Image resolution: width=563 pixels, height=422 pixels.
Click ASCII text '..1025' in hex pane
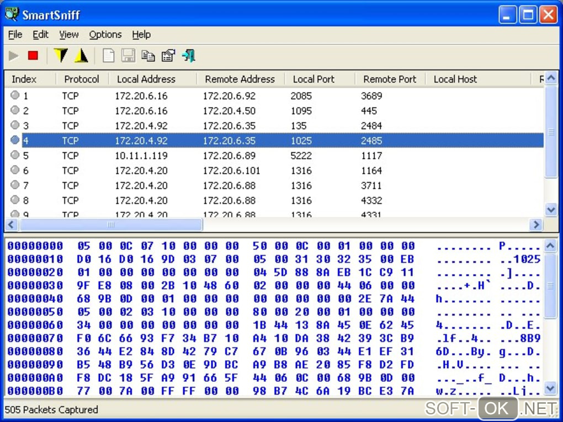(x=520, y=259)
